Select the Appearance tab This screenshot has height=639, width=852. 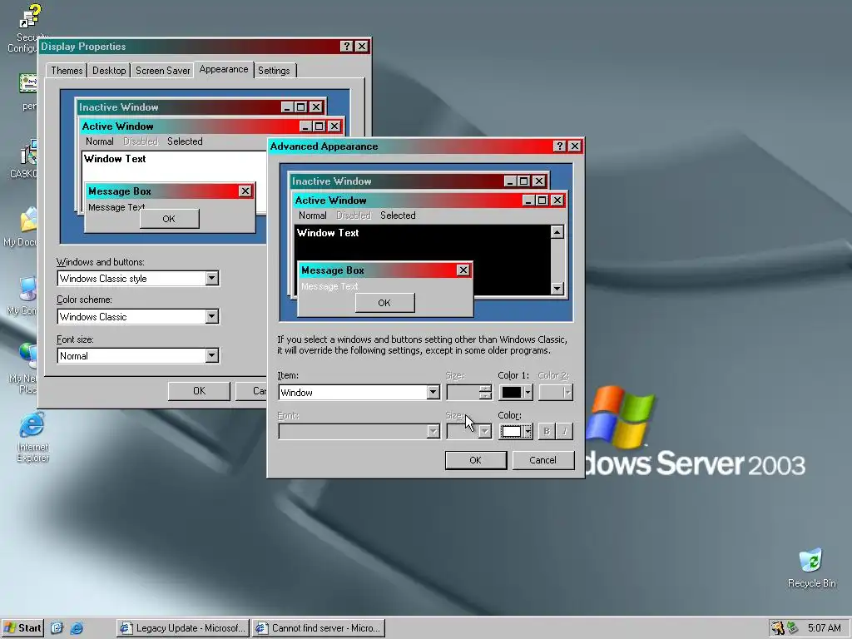pos(223,69)
